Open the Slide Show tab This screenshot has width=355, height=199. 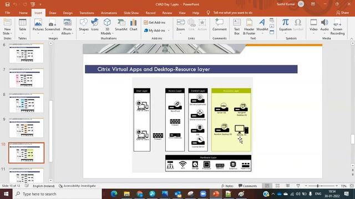pos(131,13)
